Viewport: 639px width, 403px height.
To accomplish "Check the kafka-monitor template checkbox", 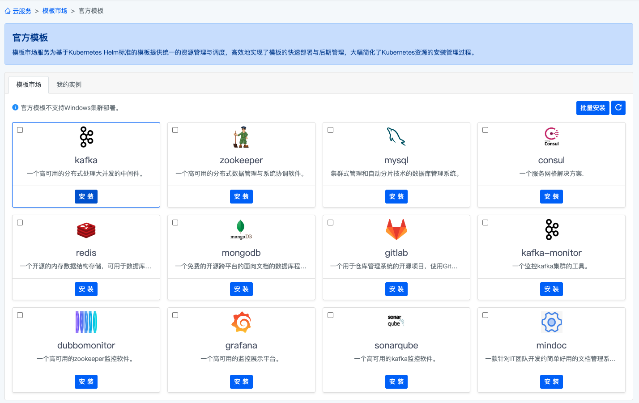I will [x=485, y=222].
